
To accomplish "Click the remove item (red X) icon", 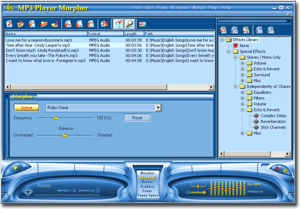I will point(67,24).
